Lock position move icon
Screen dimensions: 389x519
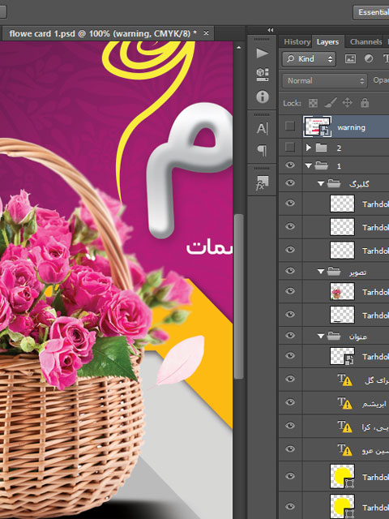(348, 103)
